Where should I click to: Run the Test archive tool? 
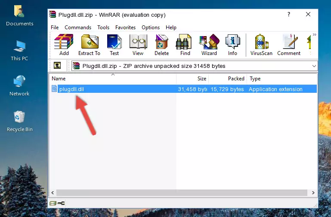114,45
